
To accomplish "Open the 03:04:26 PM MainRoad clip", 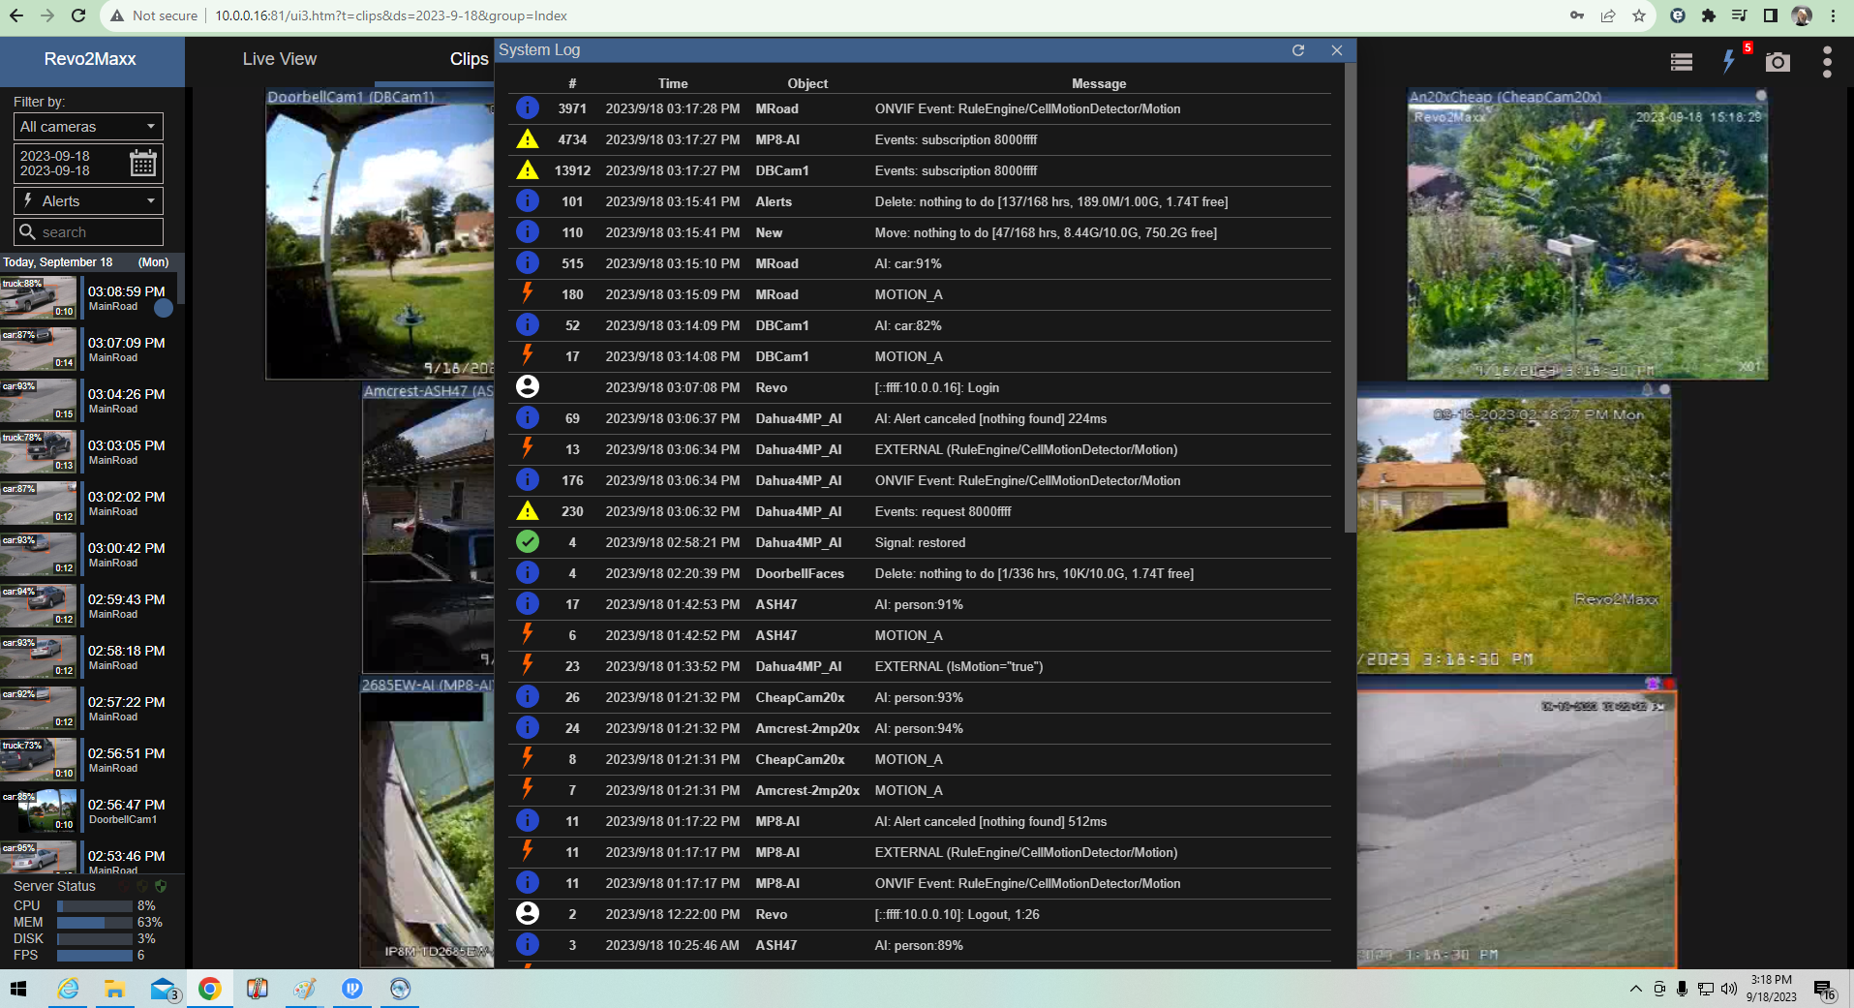I will coord(88,401).
